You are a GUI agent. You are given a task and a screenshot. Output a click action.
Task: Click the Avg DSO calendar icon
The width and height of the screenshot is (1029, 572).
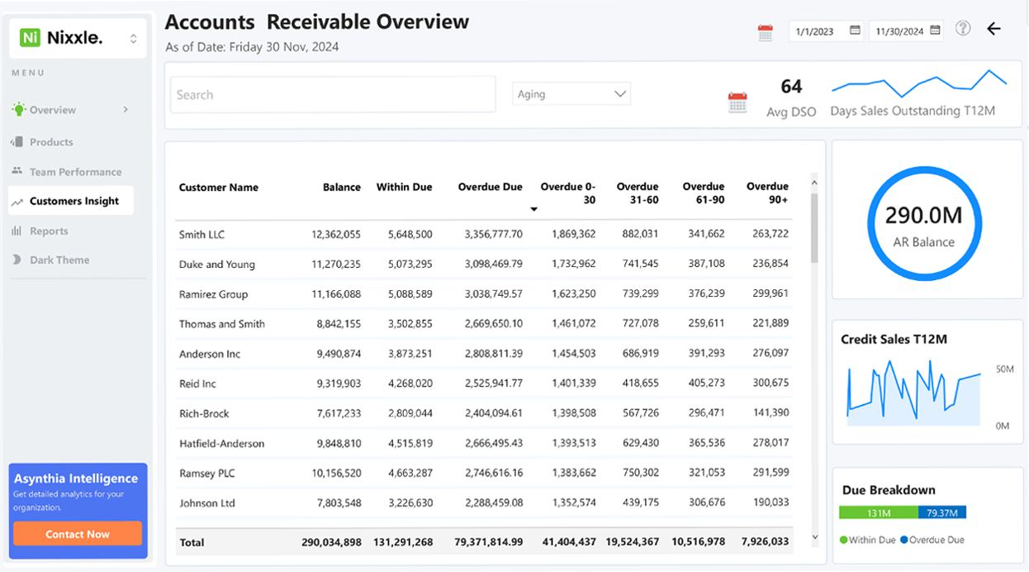pos(737,102)
